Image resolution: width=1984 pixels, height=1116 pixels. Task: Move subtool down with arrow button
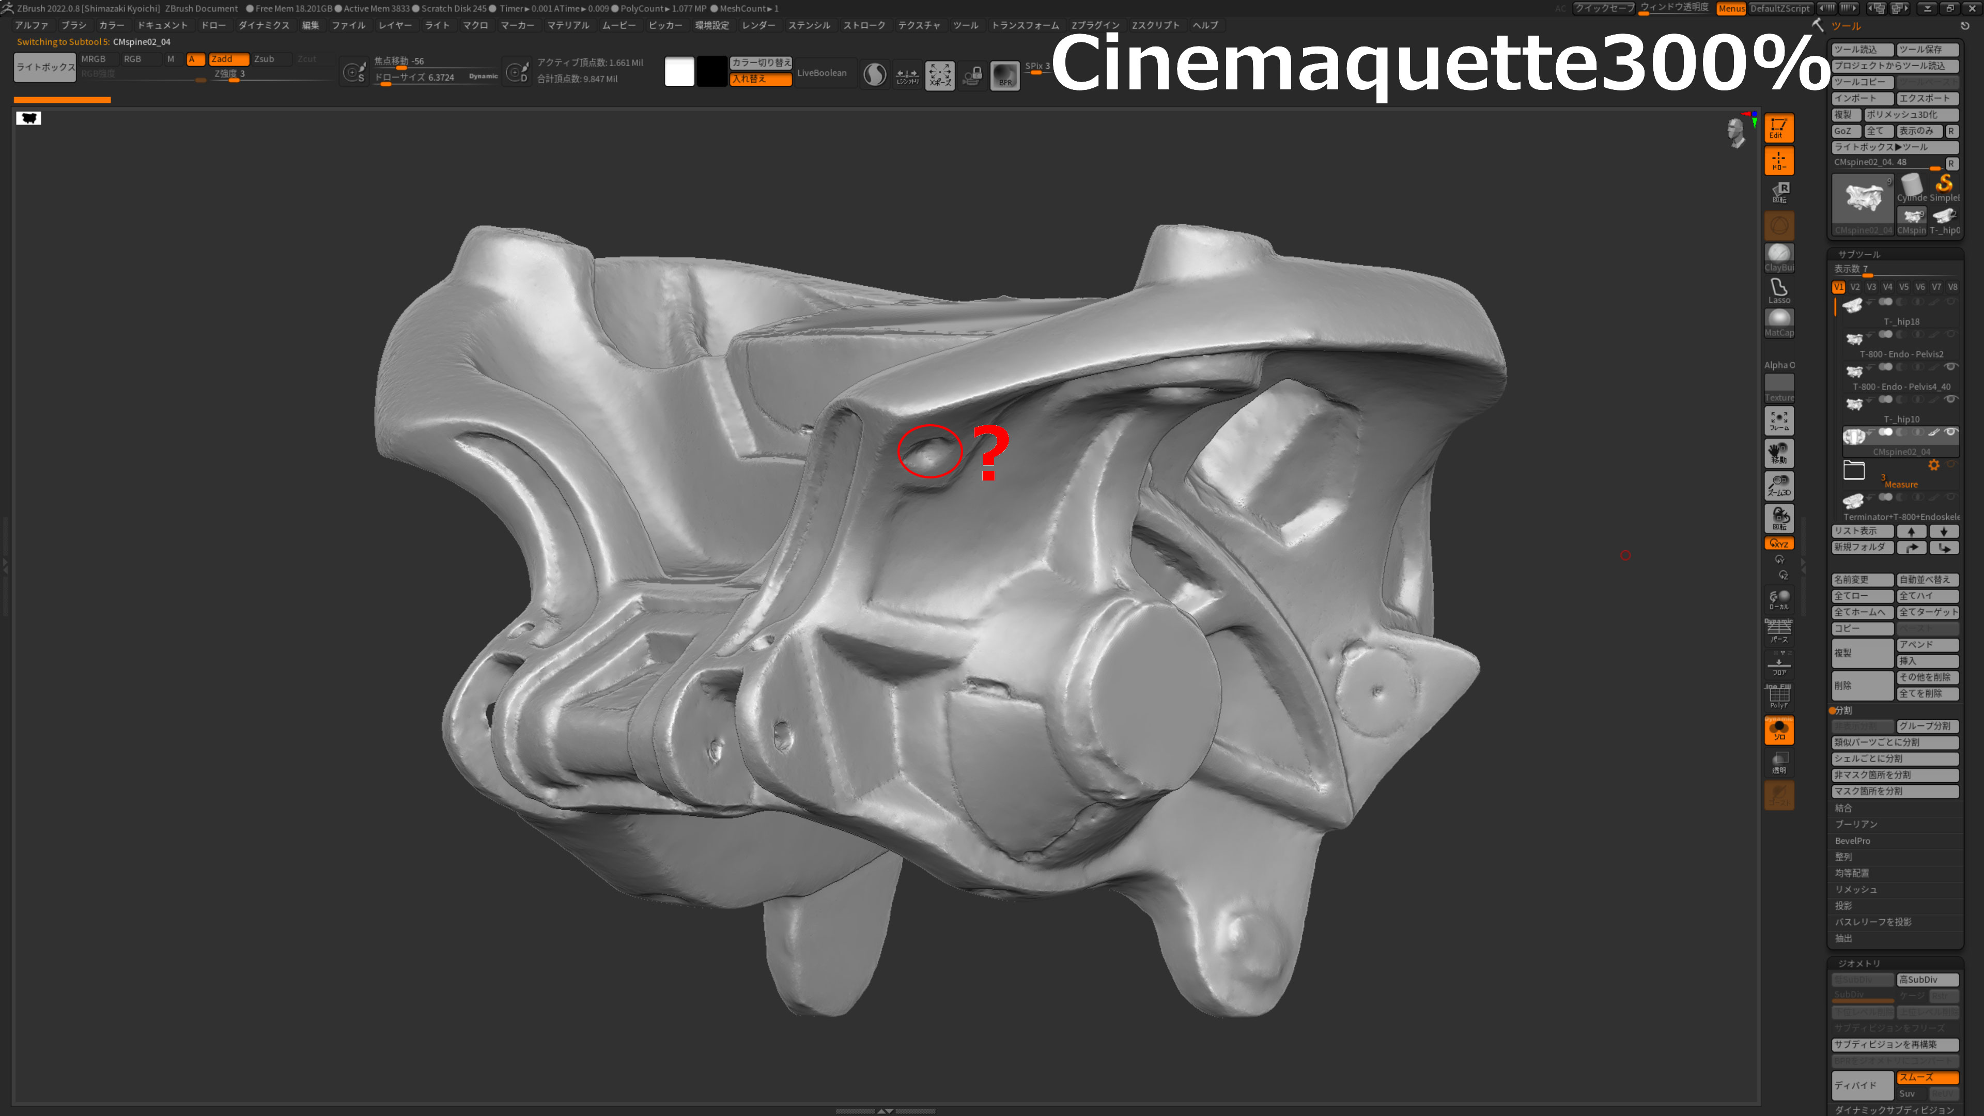coord(1944,532)
